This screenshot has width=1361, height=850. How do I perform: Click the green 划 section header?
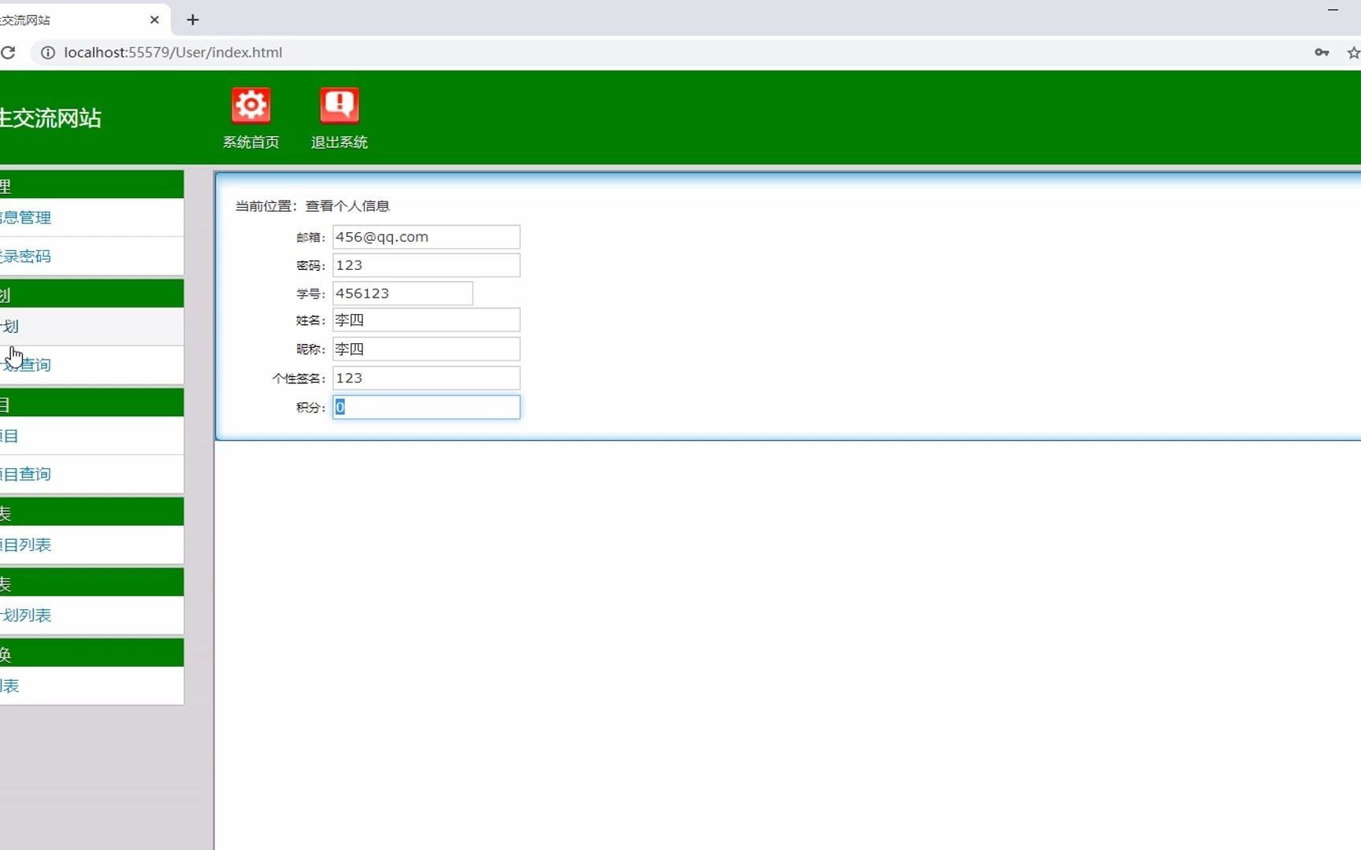pos(91,294)
